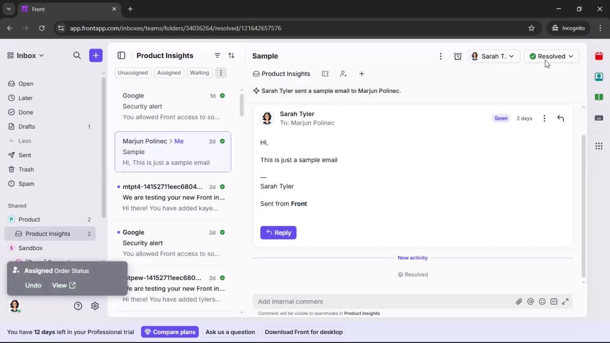610x343 pixels.
Task: Toggle the left sidebar visibility
Action: pos(122,56)
